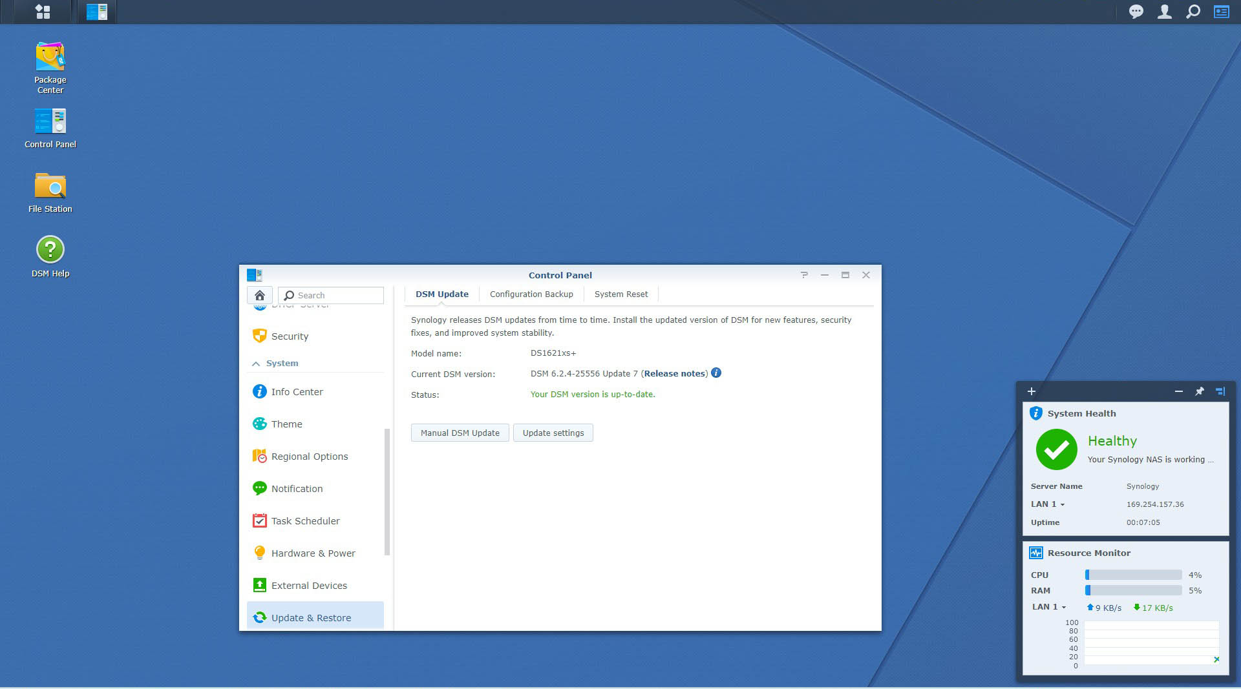Viewport: 1241px width, 689px height.
Task: Click the Info Center icon
Action: coord(259,391)
